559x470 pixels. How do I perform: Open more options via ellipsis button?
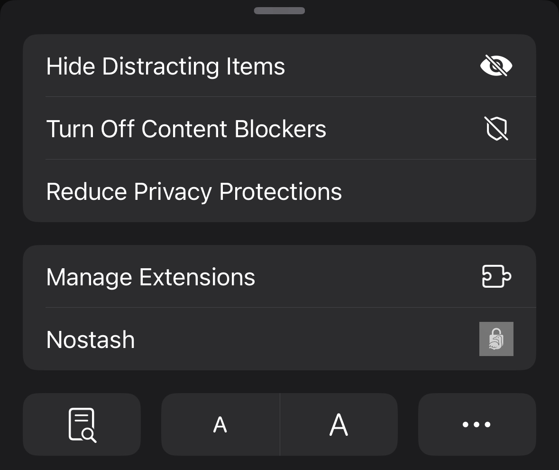477,424
